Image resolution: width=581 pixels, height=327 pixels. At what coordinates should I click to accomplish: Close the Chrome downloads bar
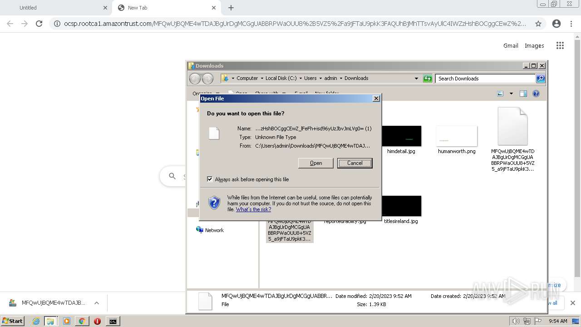pos(572,303)
